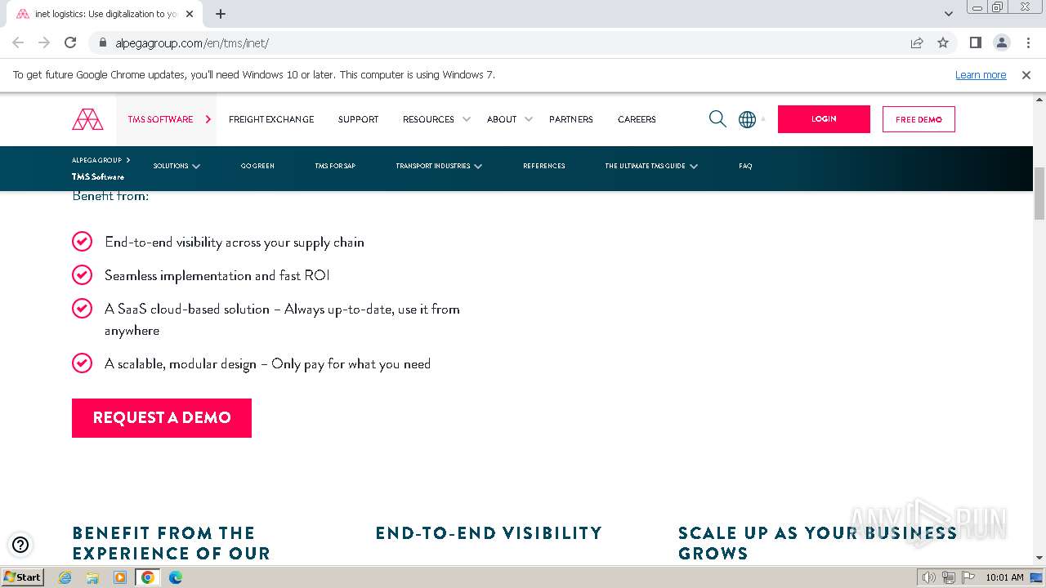The width and height of the screenshot is (1046, 588).
Task: Open the Chrome side panel icon
Action: 975,42
